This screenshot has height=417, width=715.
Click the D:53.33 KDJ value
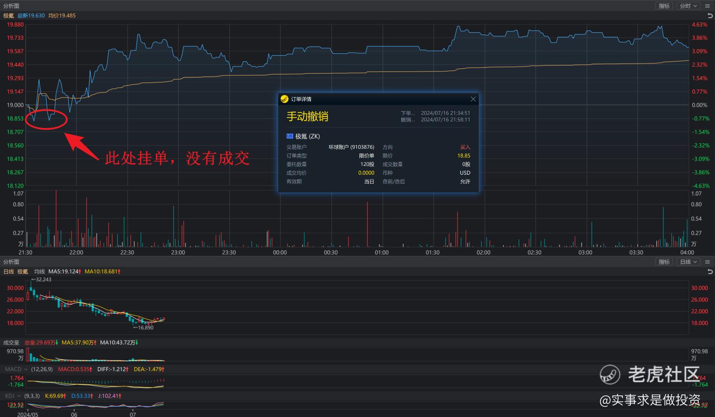(83, 396)
